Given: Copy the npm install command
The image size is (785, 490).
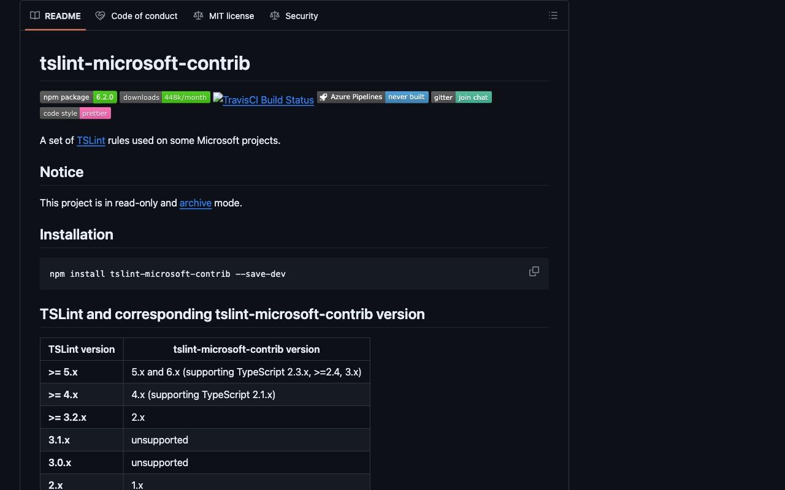Looking at the screenshot, I should (x=534, y=271).
